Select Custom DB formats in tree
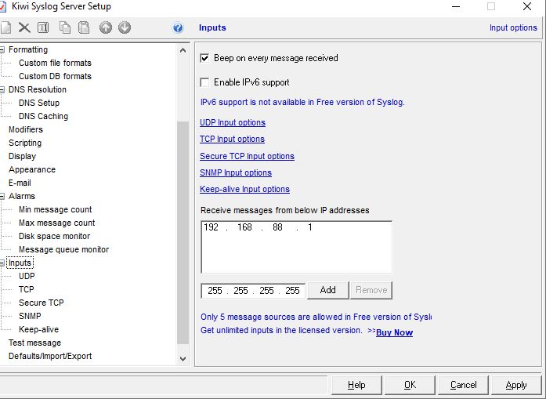546x399 pixels. [55, 76]
